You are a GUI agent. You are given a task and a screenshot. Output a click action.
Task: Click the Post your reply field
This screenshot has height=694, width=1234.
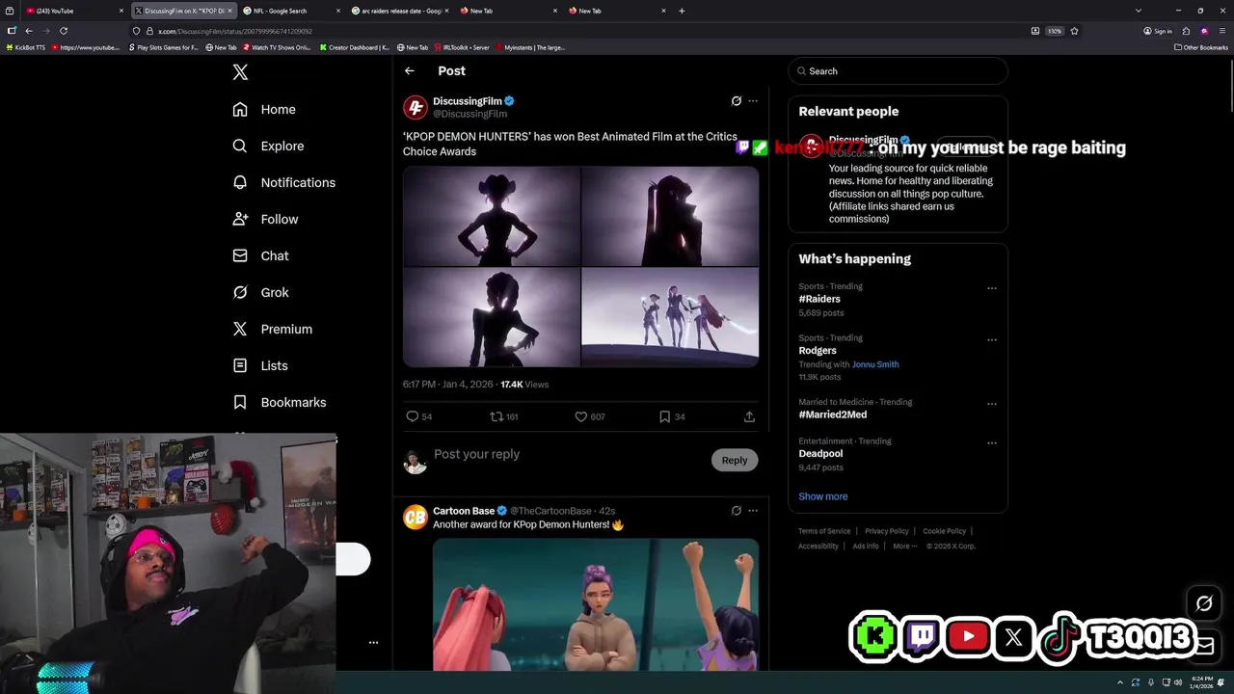click(x=569, y=454)
